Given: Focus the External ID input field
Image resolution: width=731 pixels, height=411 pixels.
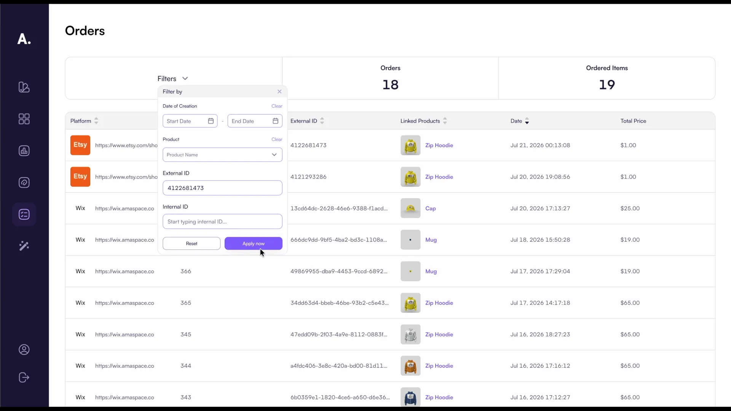Looking at the screenshot, I should [222, 188].
